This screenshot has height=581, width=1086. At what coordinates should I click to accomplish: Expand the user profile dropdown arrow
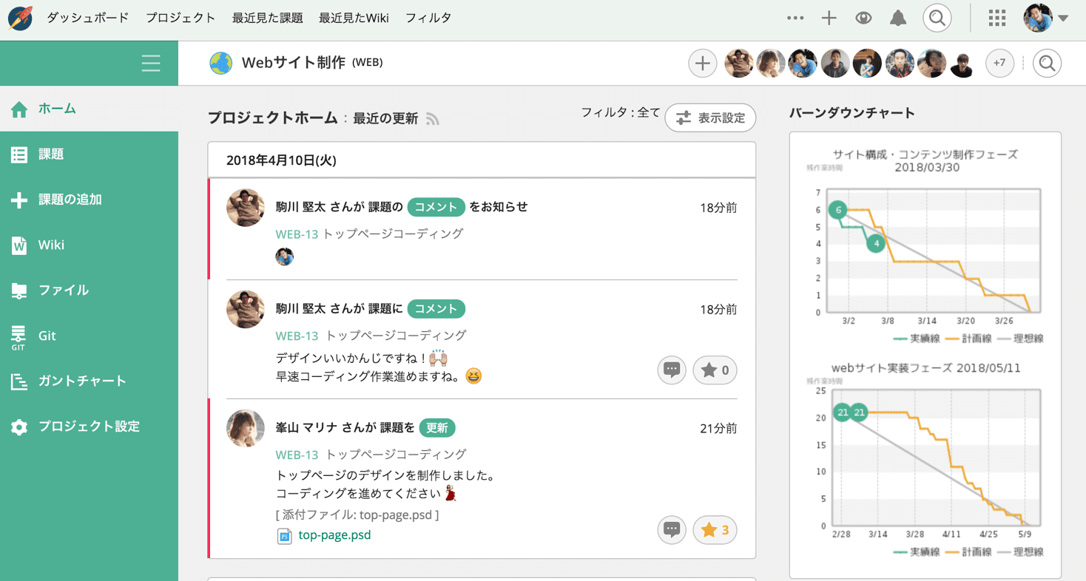click(x=1063, y=18)
